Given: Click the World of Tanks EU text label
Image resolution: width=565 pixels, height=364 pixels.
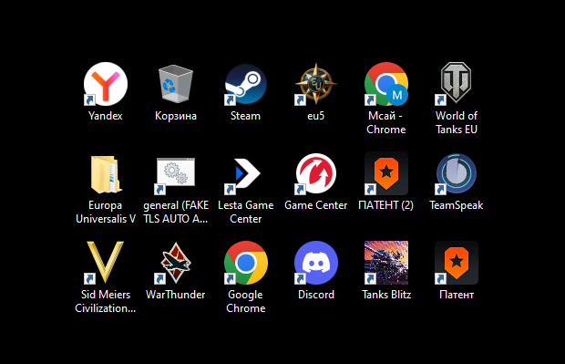Looking at the screenshot, I should click(x=457, y=122).
